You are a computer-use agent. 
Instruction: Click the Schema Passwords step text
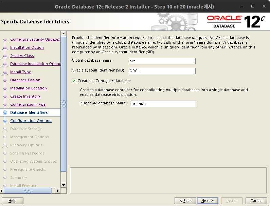pos(27,153)
